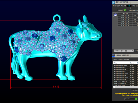Open the Diamond material dropdown
Screen dimensions: 138x103
click(x=124, y=51)
